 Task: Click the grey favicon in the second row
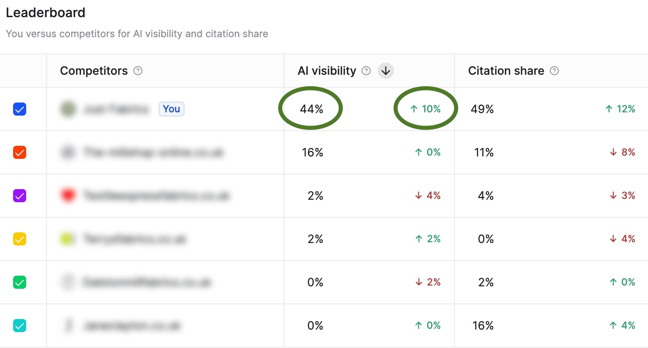click(68, 152)
